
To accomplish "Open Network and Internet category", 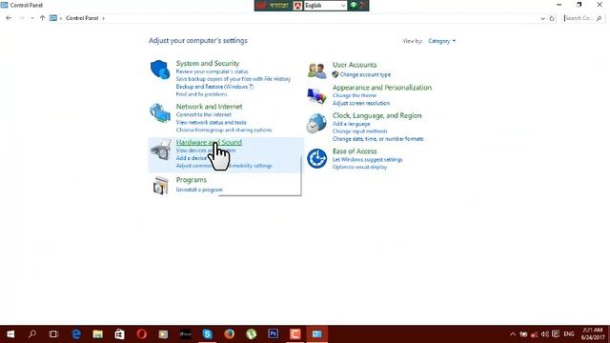I will tap(209, 106).
